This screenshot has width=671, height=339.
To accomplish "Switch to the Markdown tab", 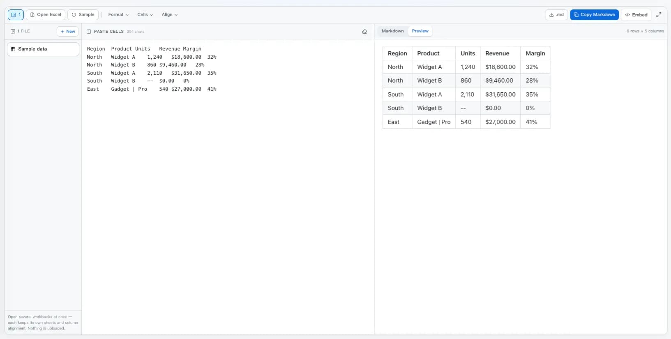I will pos(392,31).
